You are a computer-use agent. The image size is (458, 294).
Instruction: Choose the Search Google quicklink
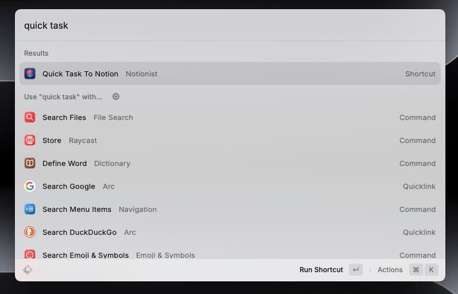[x=230, y=186]
